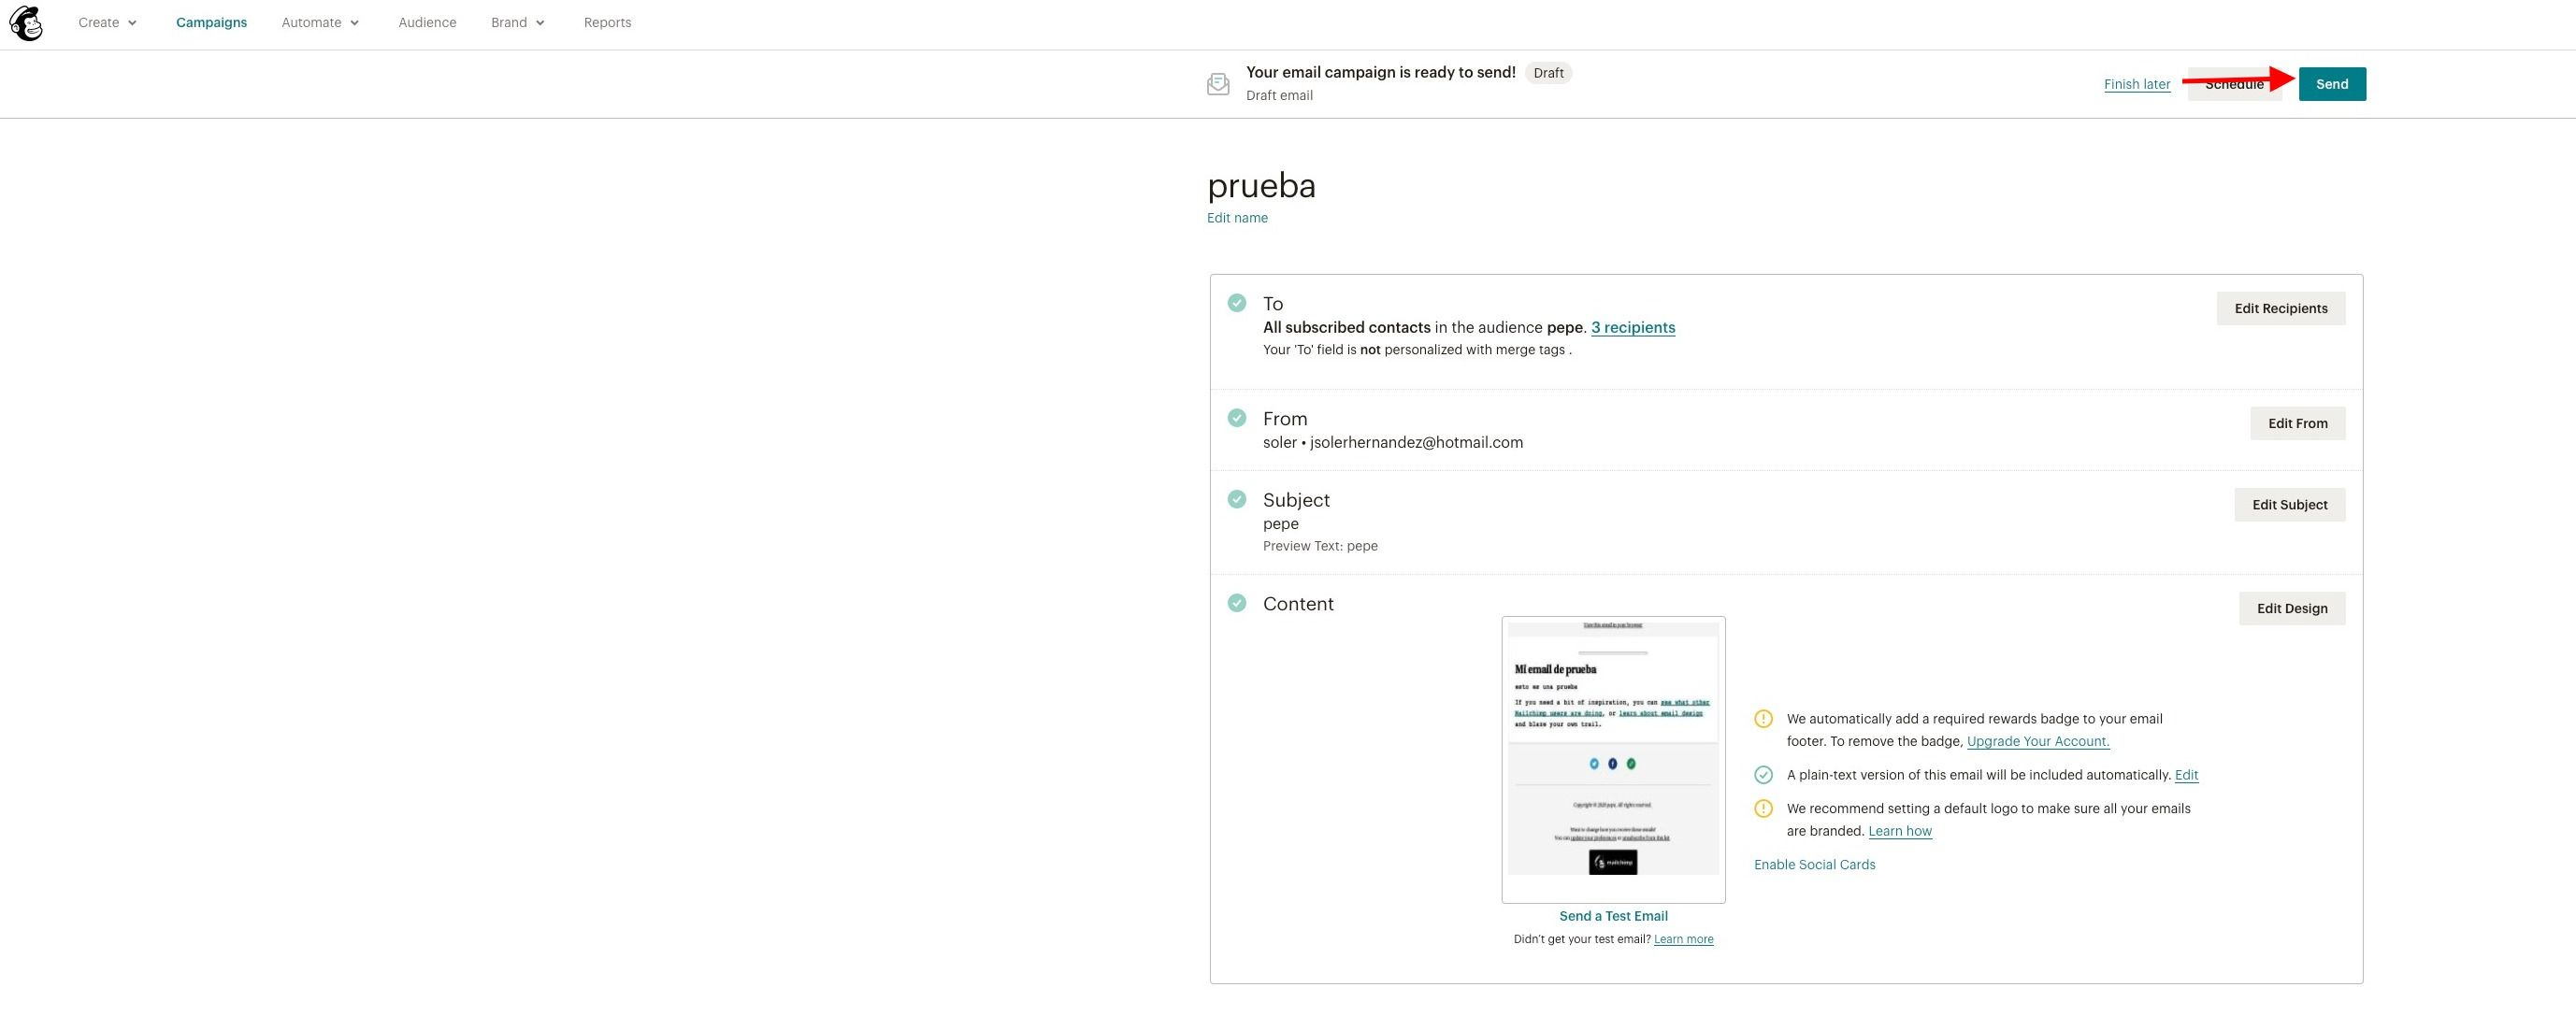2576x1016 pixels.
Task: Send the email campaign
Action: pos(2332,84)
